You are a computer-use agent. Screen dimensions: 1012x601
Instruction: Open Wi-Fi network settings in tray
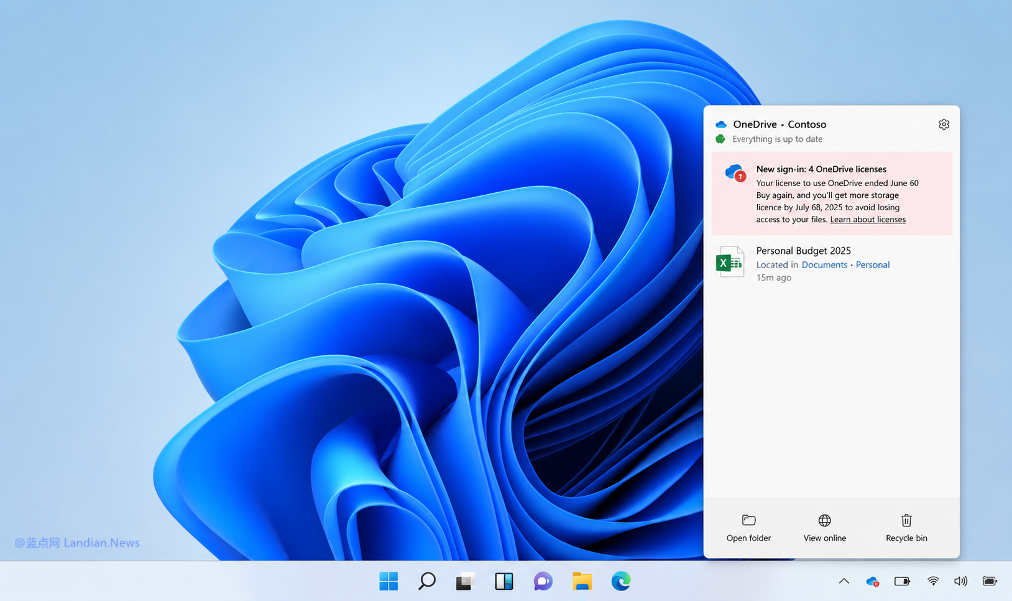(933, 581)
